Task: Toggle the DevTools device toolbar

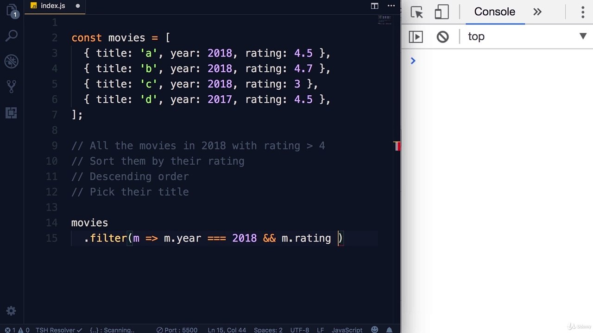Action: 442,12
